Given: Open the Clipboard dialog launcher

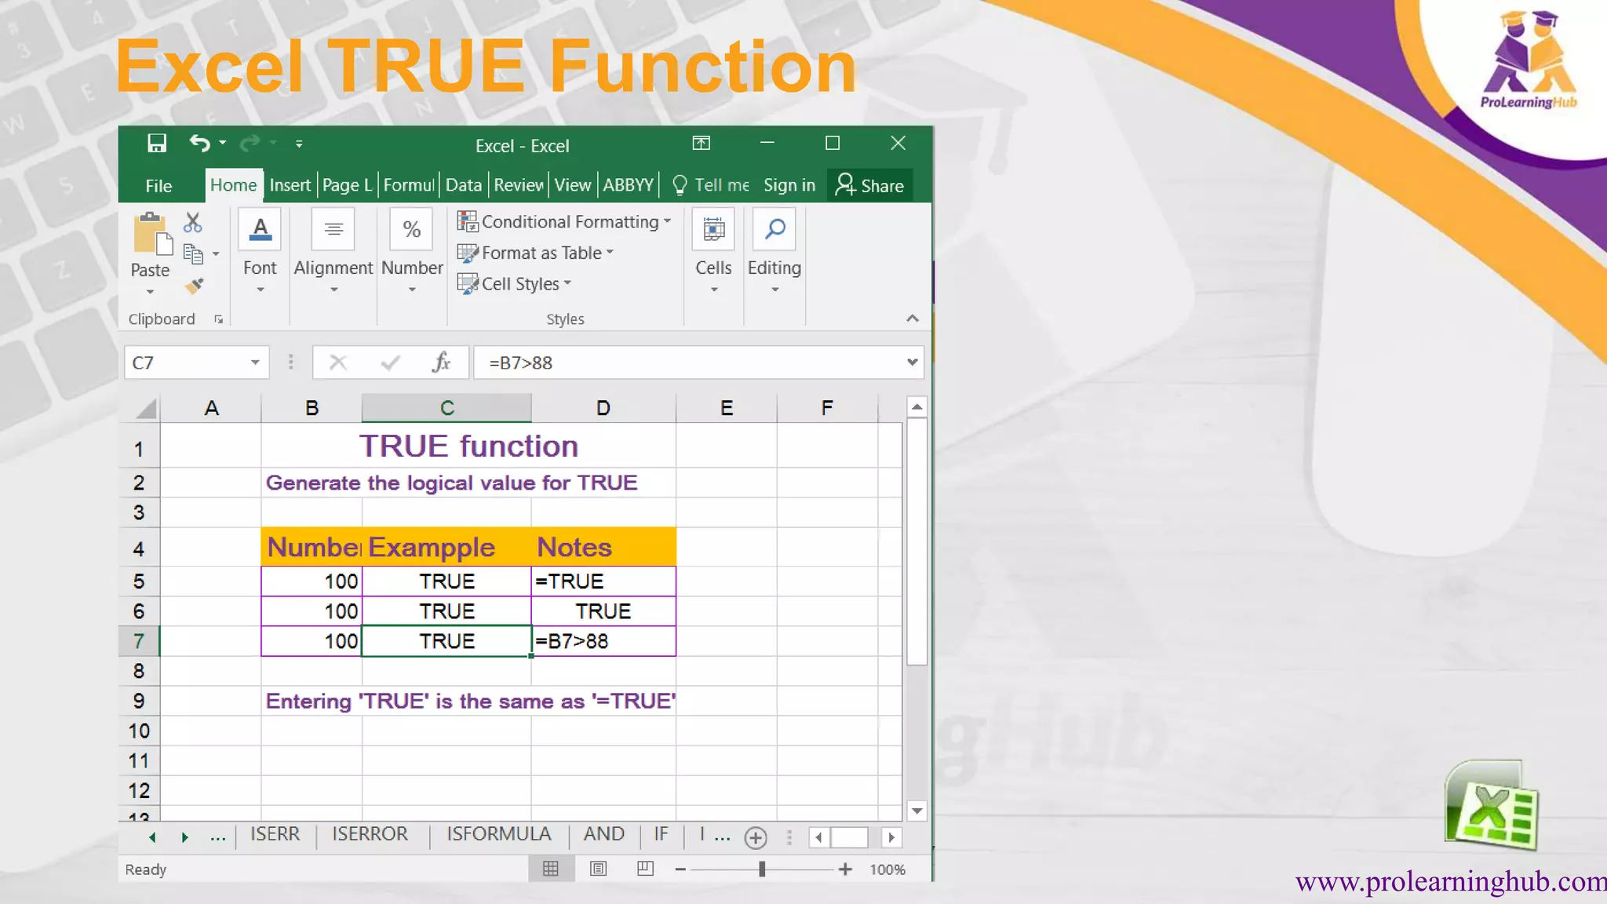Looking at the screenshot, I should [x=219, y=319].
